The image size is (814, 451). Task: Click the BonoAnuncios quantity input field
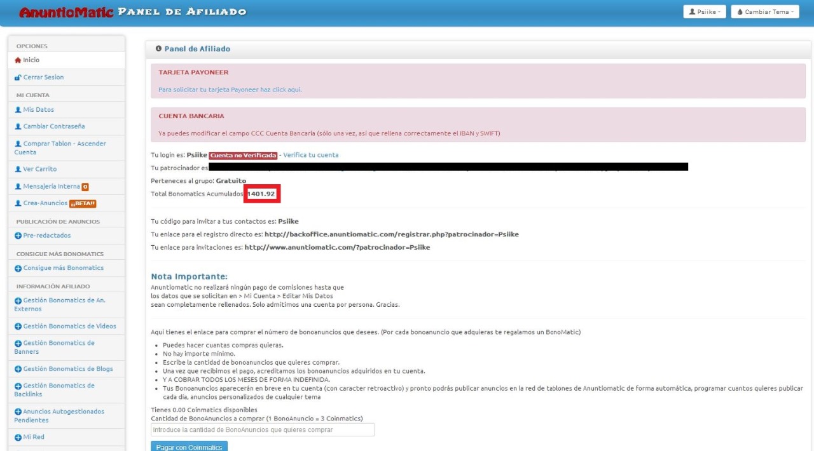click(x=262, y=430)
